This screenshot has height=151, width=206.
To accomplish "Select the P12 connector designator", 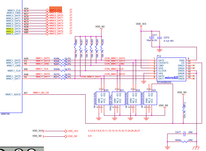I will pos(159,56).
